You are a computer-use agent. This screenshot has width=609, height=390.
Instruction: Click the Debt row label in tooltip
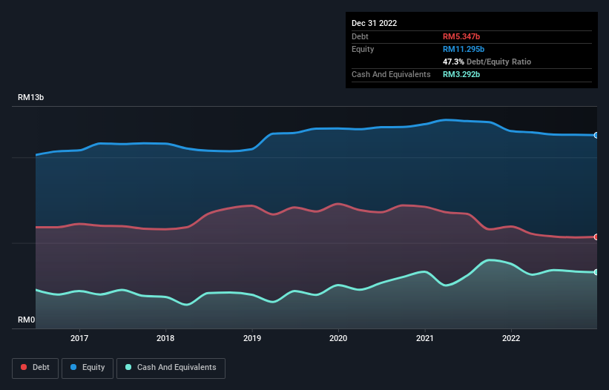[x=360, y=36]
